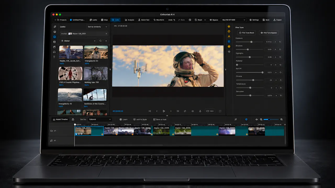Toggle loop playback icon
Screen dimensions: 335x188
coord(185,111)
